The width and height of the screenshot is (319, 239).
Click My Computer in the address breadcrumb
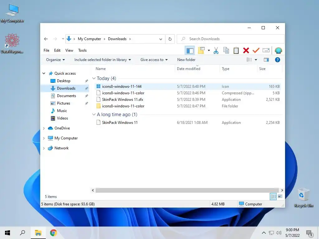(89, 39)
